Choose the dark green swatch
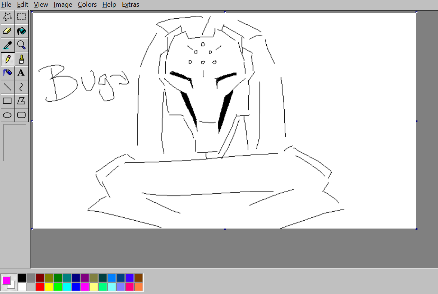 click(58, 278)
